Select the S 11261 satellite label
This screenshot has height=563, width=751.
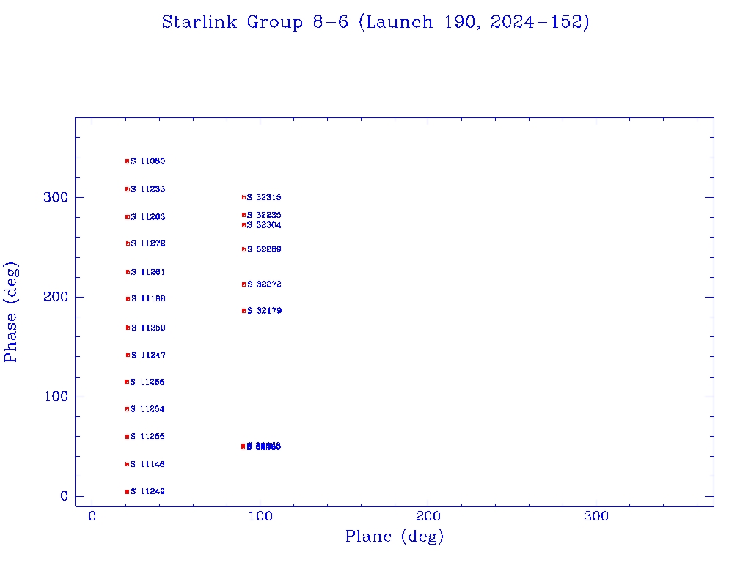(148, 273)
